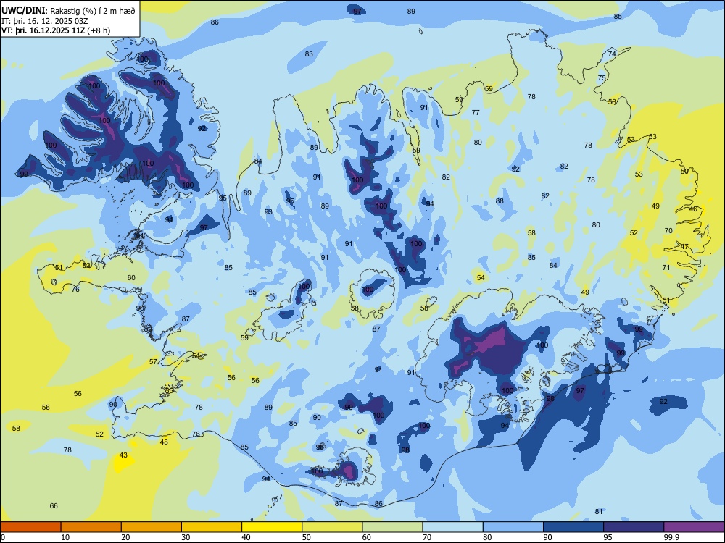Viewport: 725px width, 543px height.
Task: Click the legend tick label '10'
Action: pos(65,537)
